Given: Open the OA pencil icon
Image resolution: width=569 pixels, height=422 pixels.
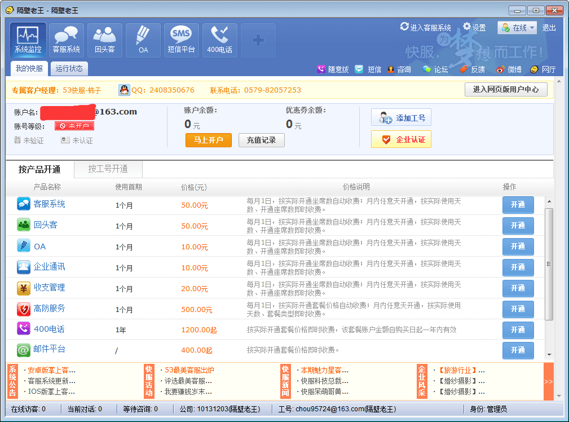Looking at the screenshot, I should 143,39.
